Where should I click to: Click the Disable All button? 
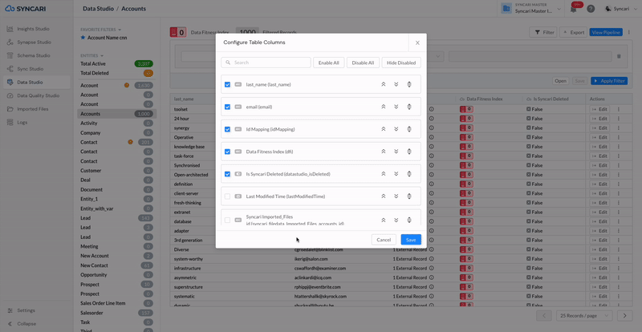point(363,63)
